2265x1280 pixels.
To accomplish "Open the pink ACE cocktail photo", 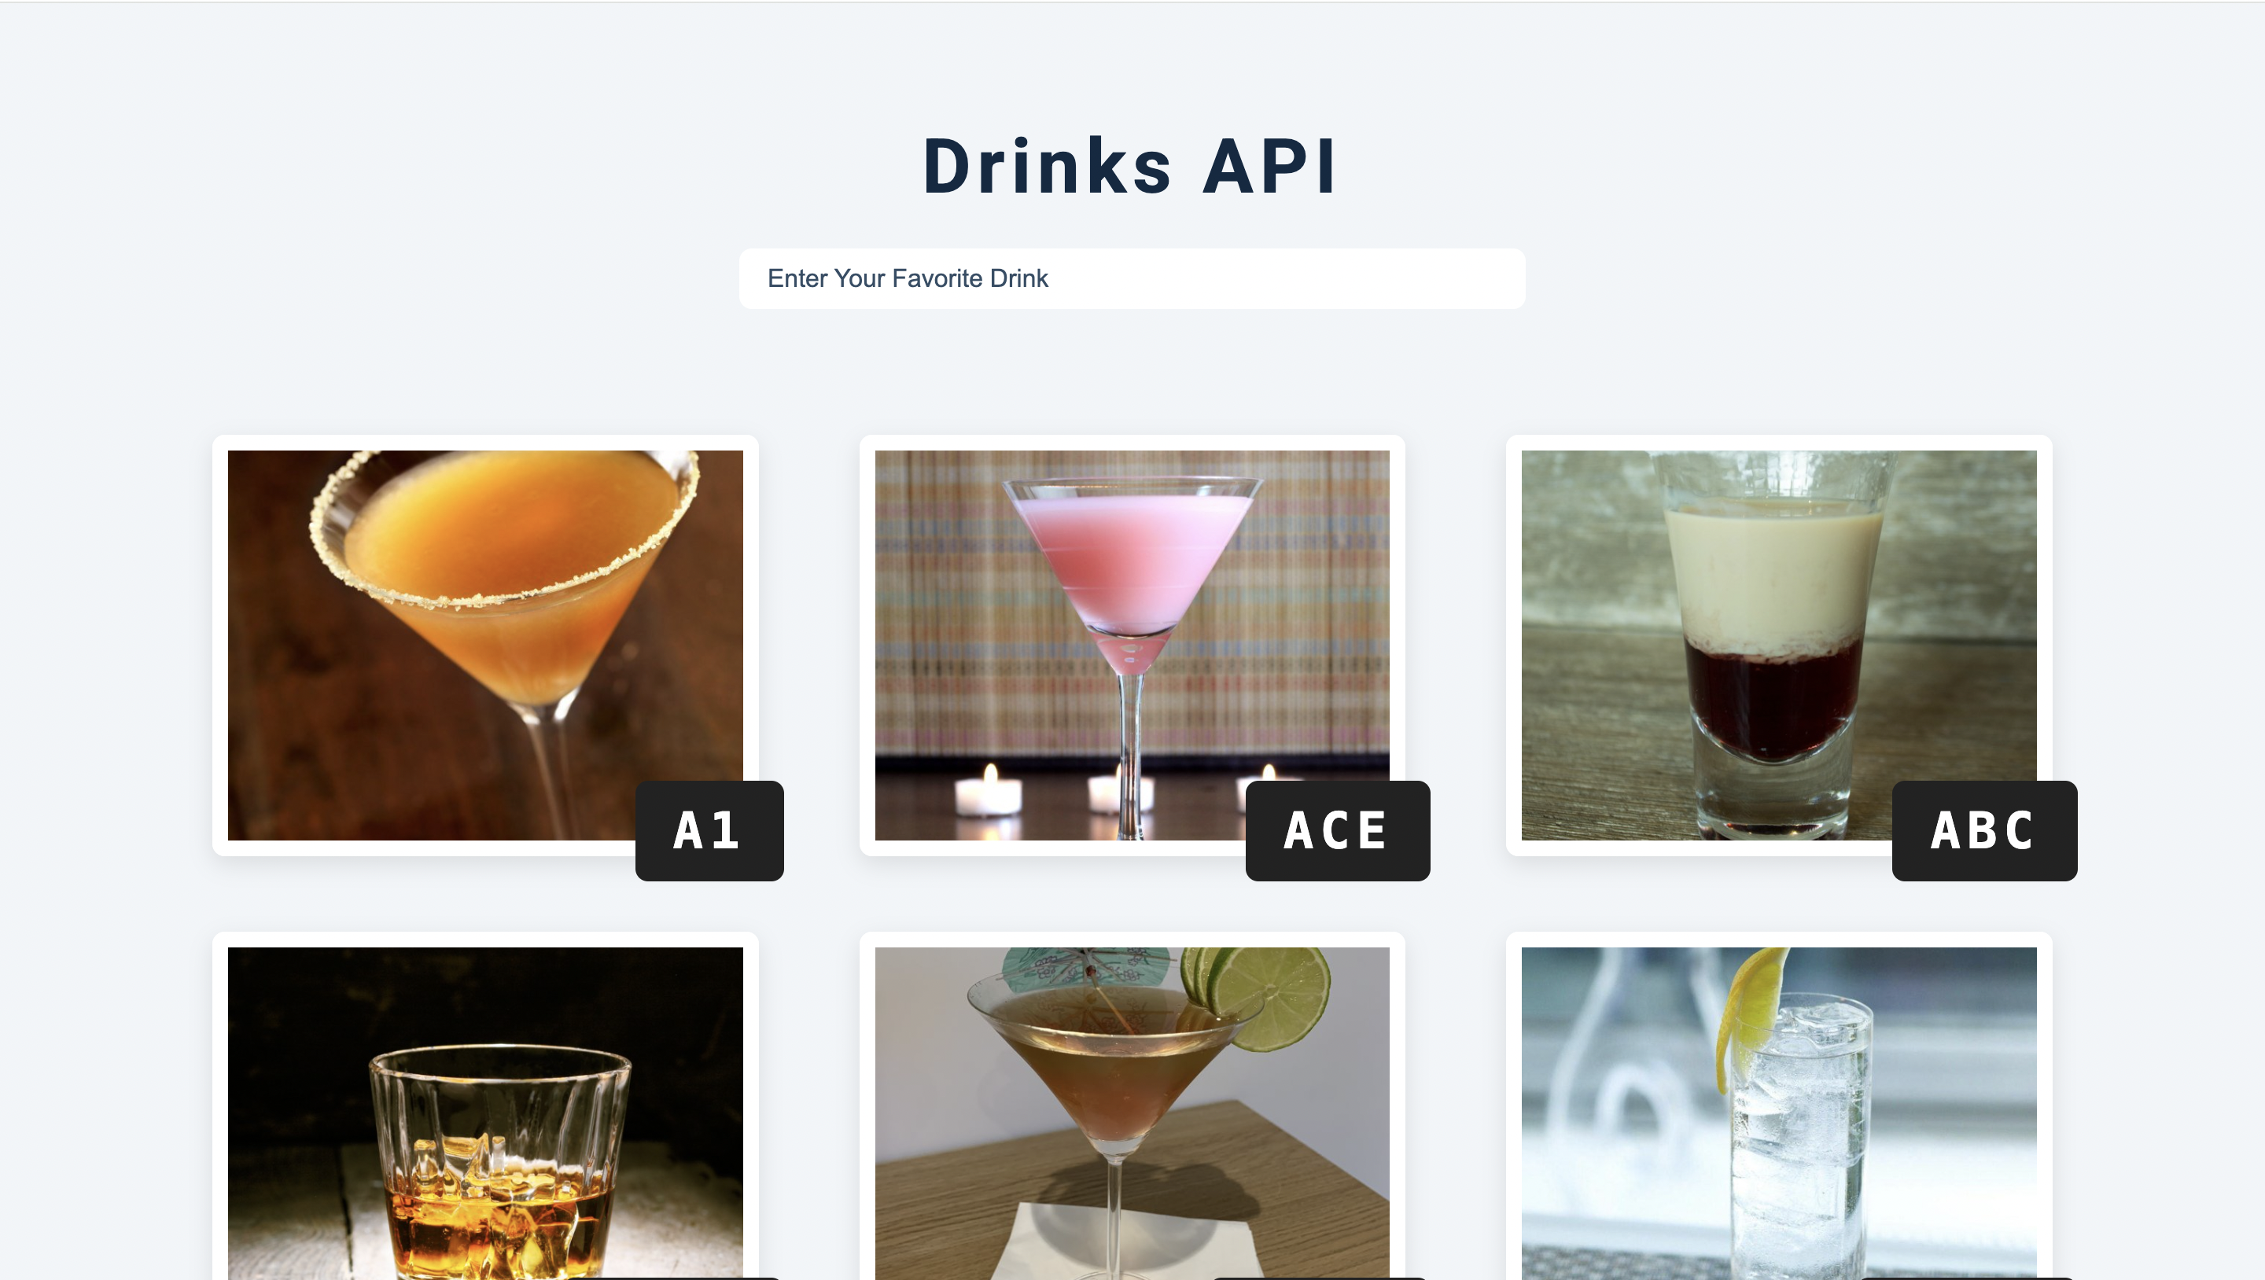I will point(1132,646).
